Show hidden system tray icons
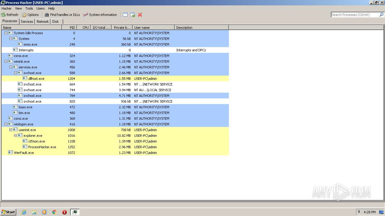This screenshot has width=385, height=216. coord(359,212)
